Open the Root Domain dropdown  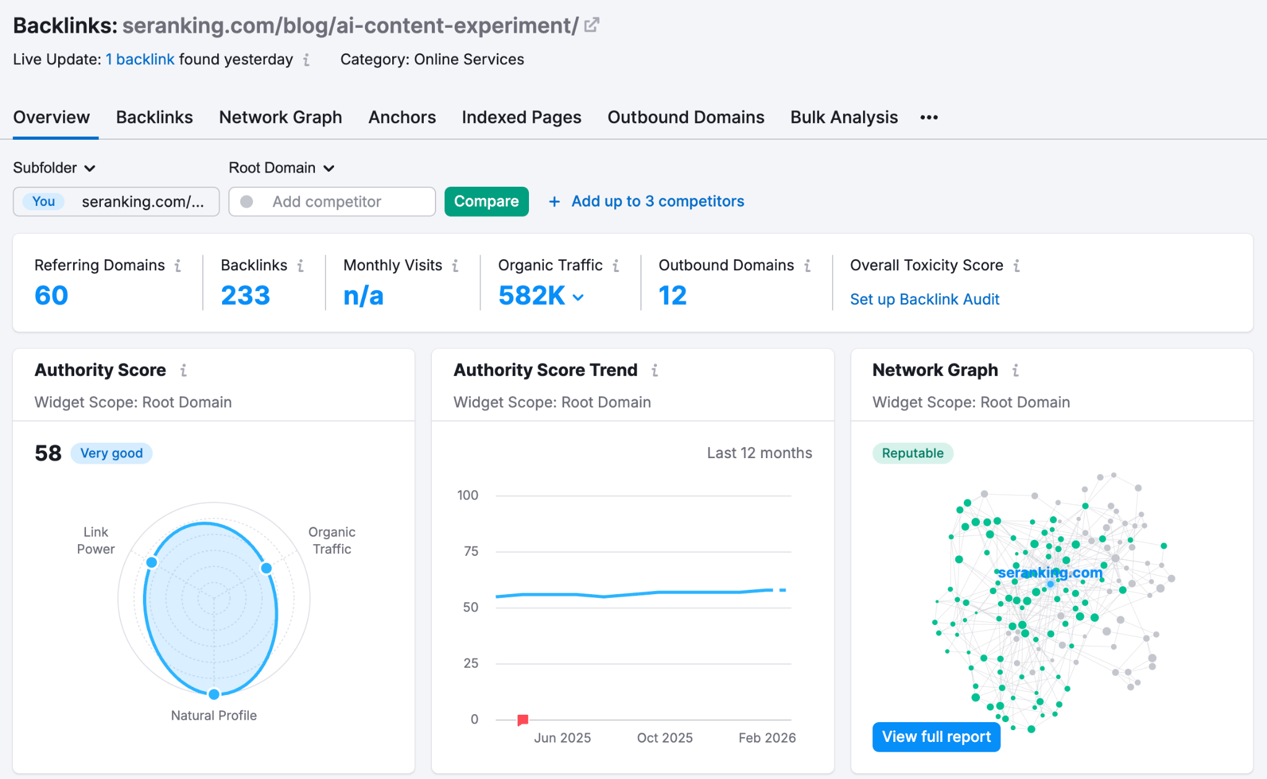pyautogui.click(x=281, y=168)
